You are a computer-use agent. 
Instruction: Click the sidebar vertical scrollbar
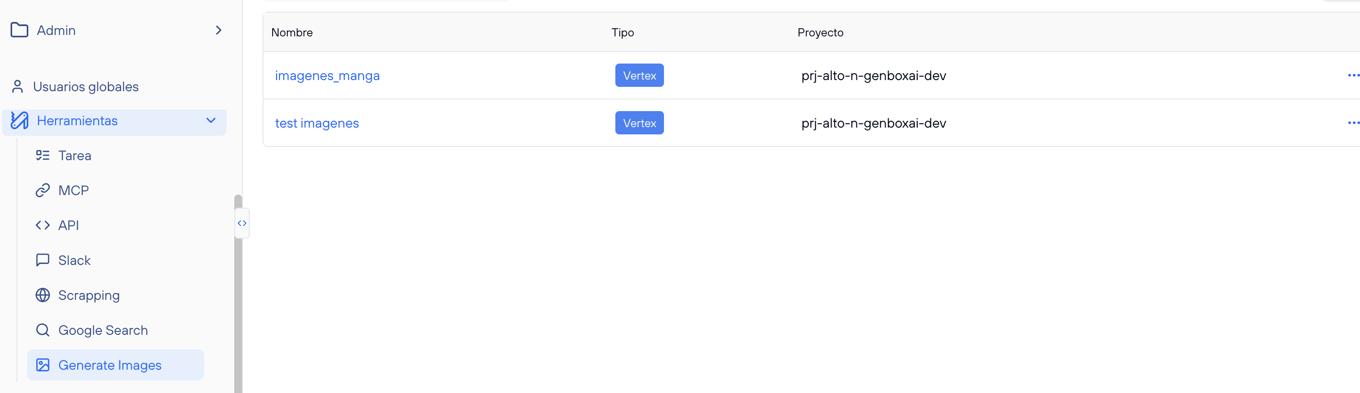click(x=238, y=295)
